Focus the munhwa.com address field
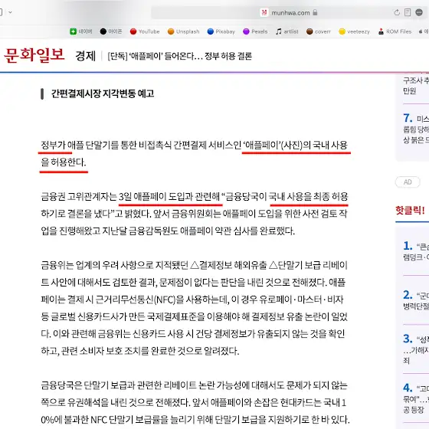 [290, 12]
